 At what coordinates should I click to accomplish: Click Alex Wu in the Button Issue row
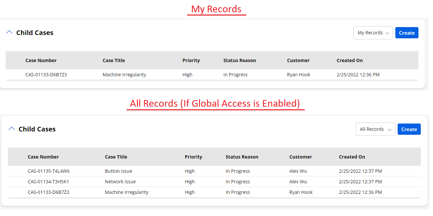tap(298, 171)
